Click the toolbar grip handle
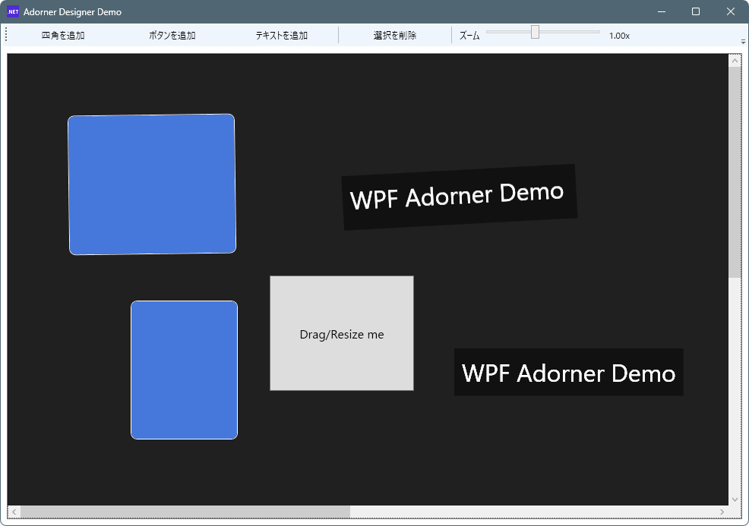The height and width of the screenshot is (526, 749). [x=6, y=35]
